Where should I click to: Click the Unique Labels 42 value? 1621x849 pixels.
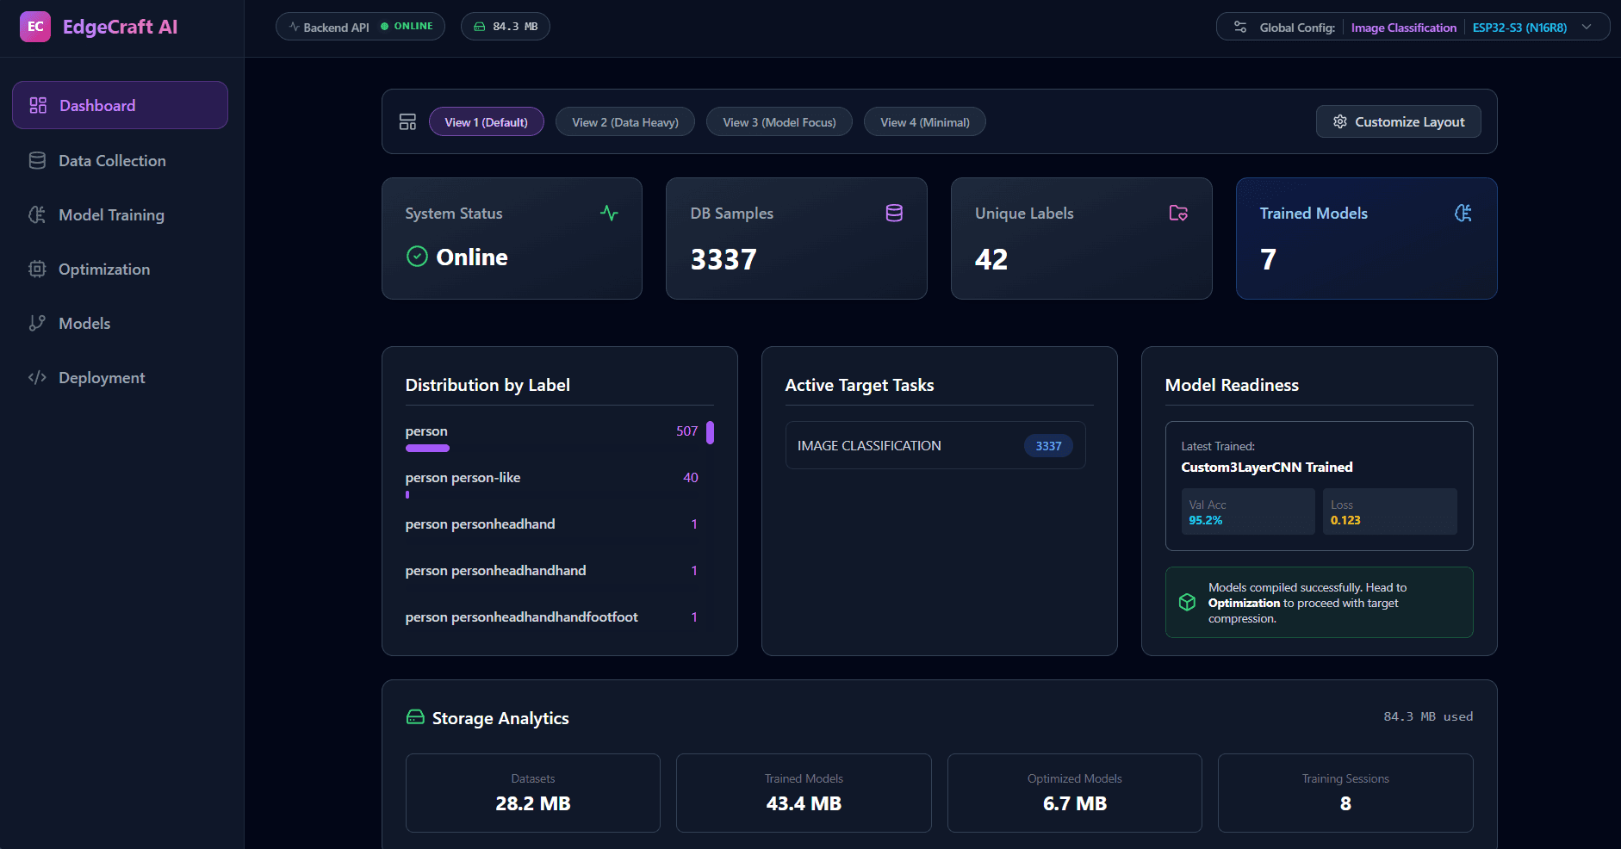pyautogui.click(x=991, y=259)
